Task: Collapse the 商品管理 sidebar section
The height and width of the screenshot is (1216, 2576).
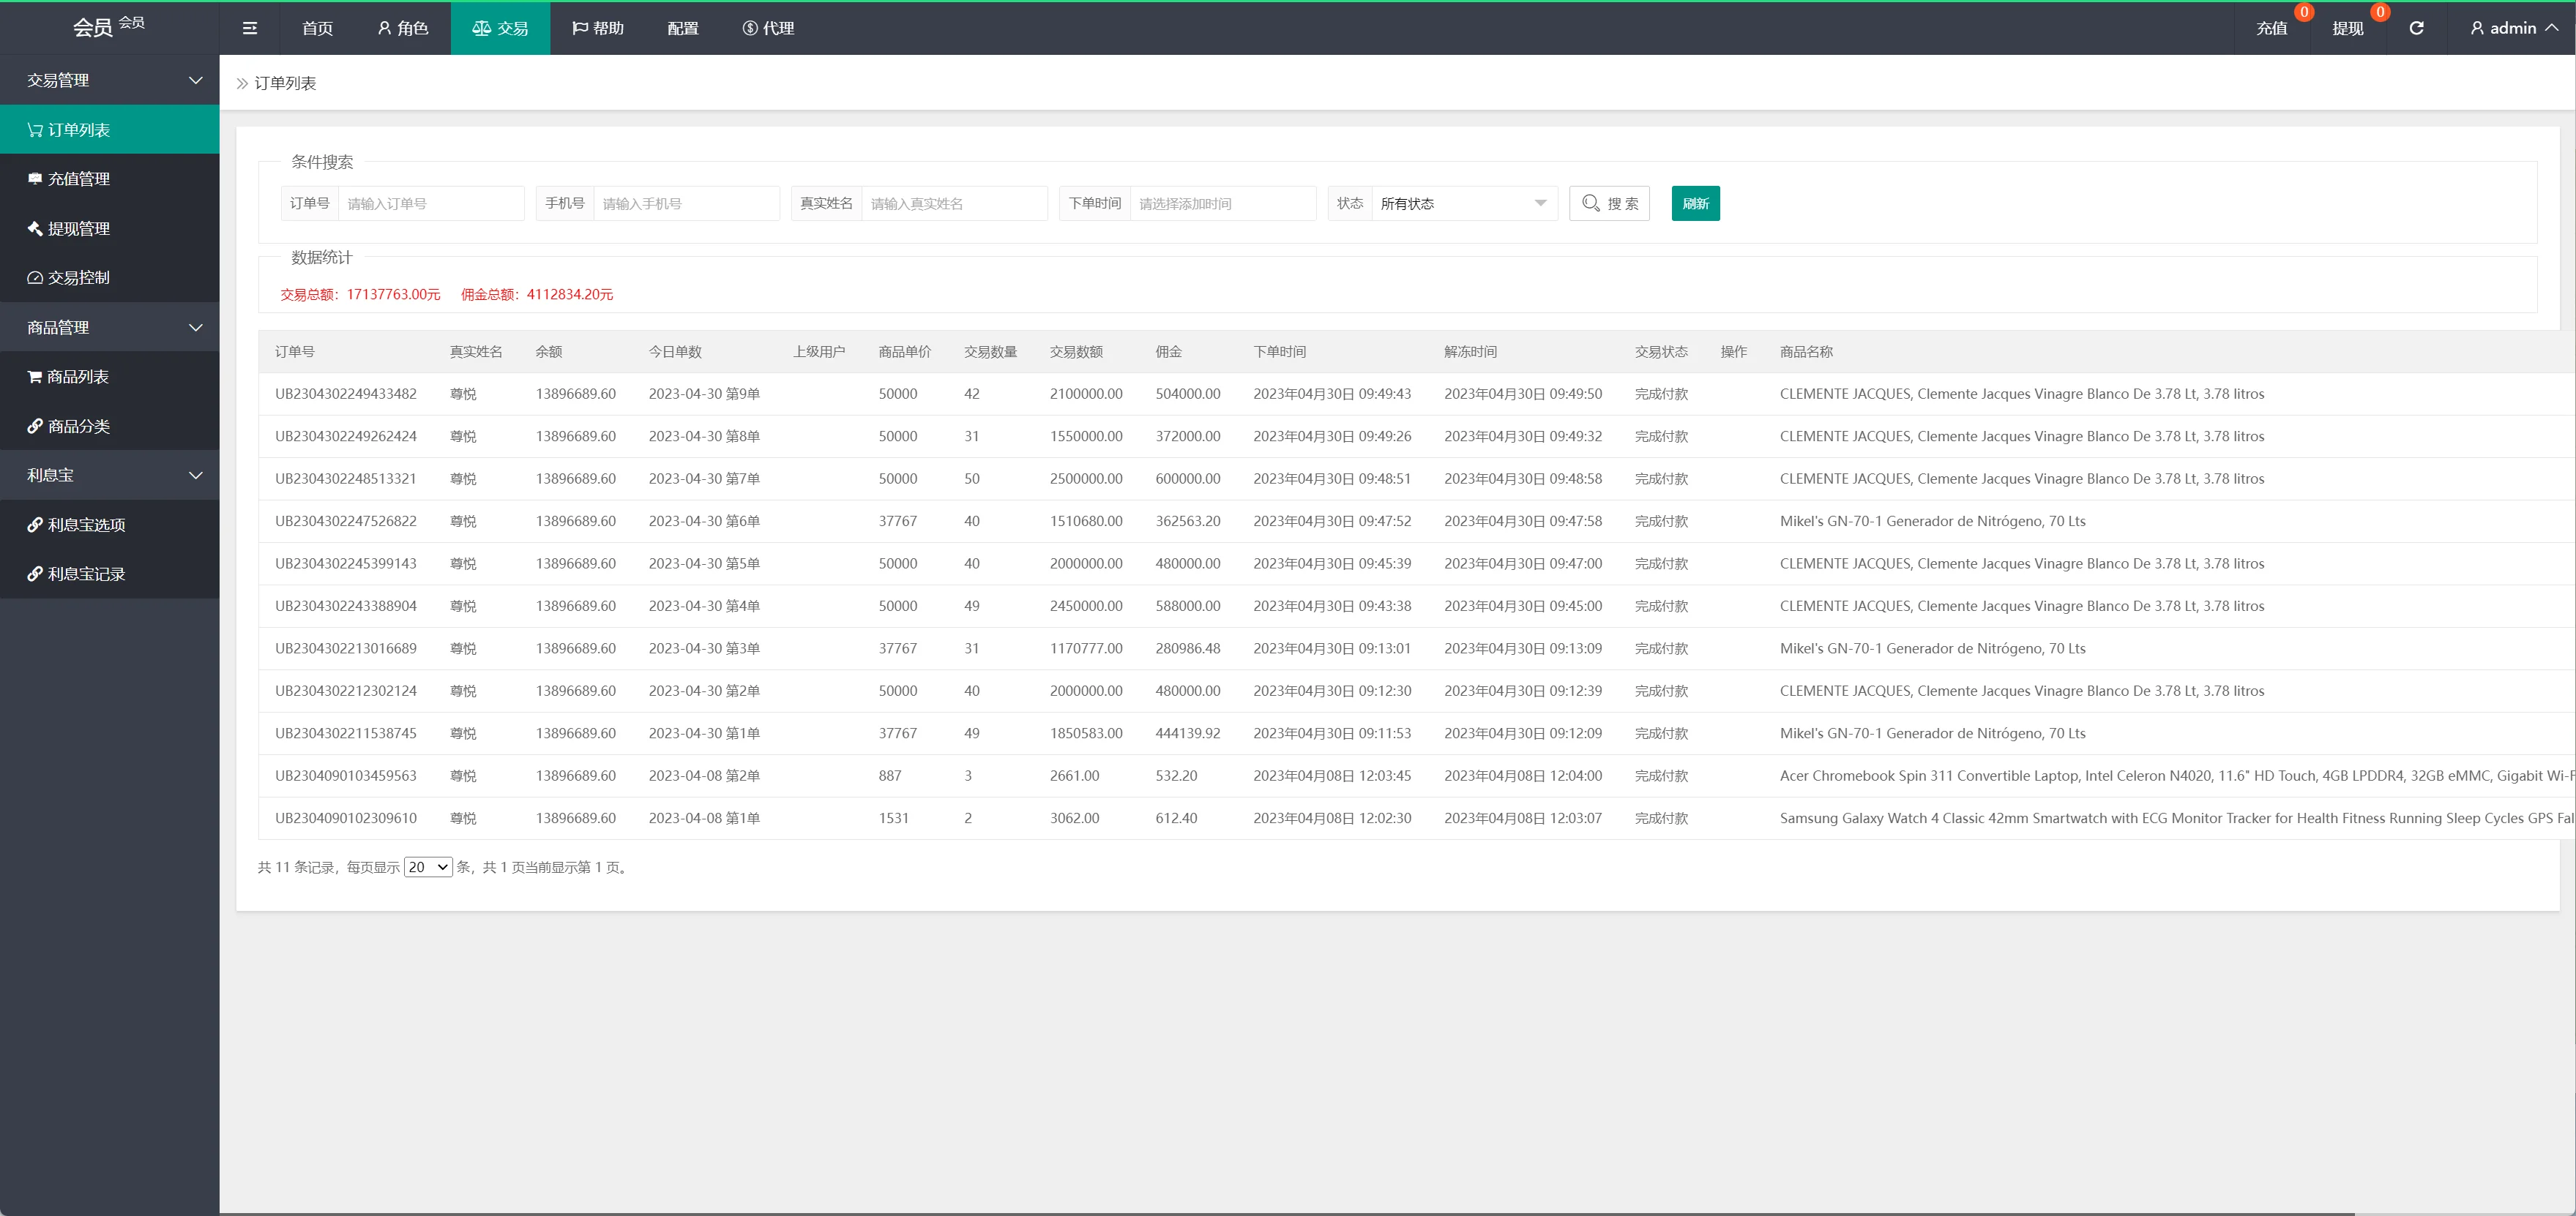Action: pyautogui.click(x=109, y=328)
